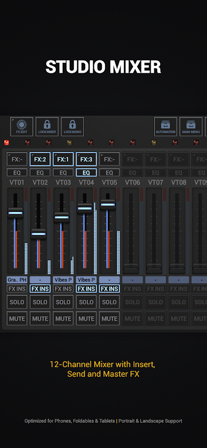Solo channel VT05
Image resolution: width=207 pixels, height=448 pixels.
click(109, 302)
